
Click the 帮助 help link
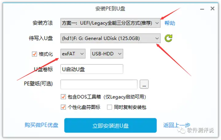[x=170, y=23]
